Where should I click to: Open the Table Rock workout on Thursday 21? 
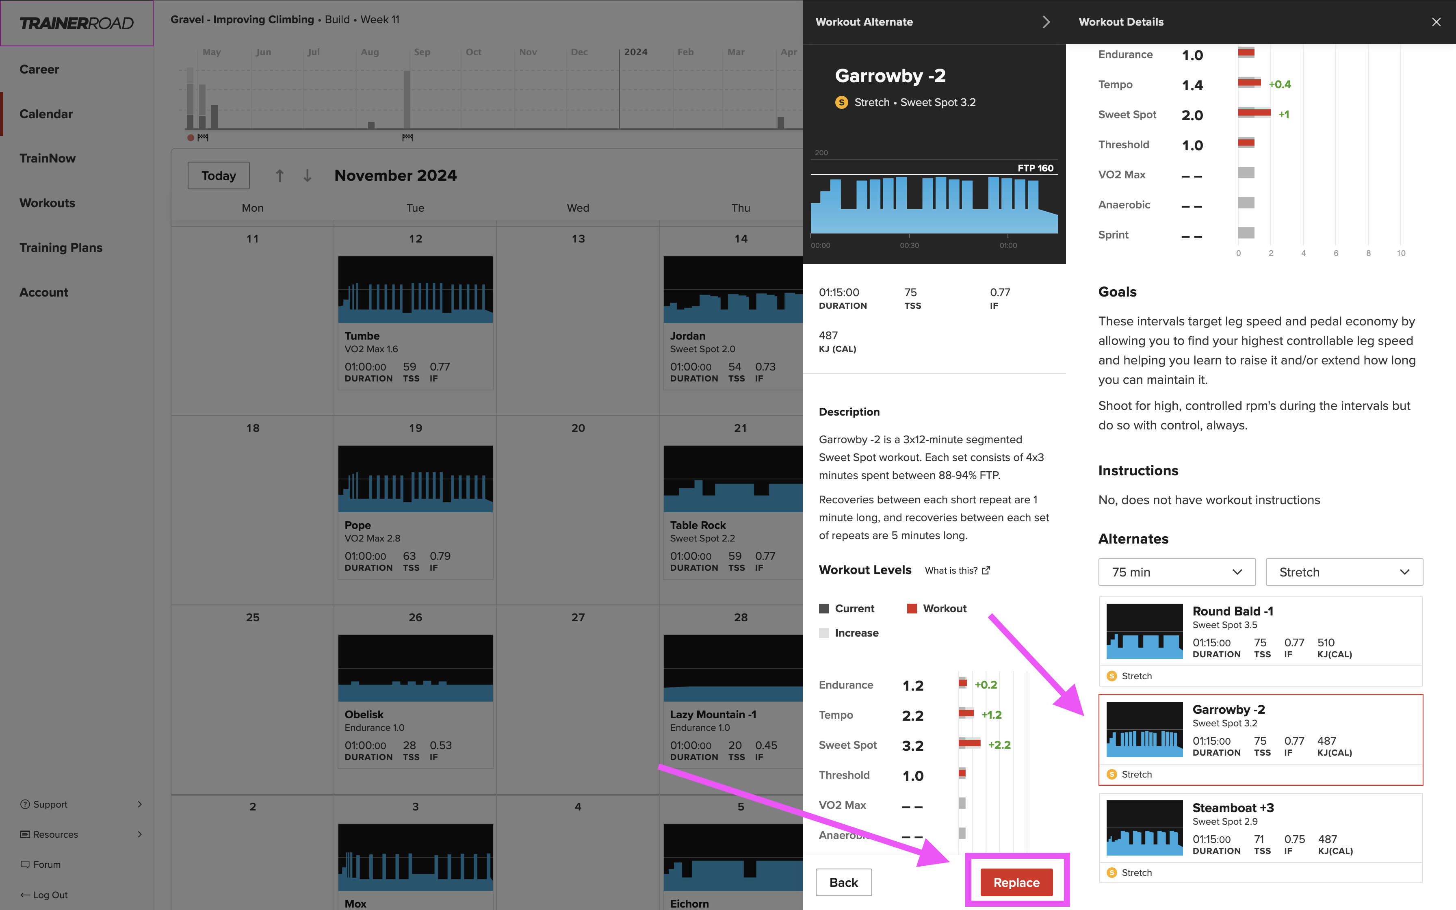(x=733, y=512)
